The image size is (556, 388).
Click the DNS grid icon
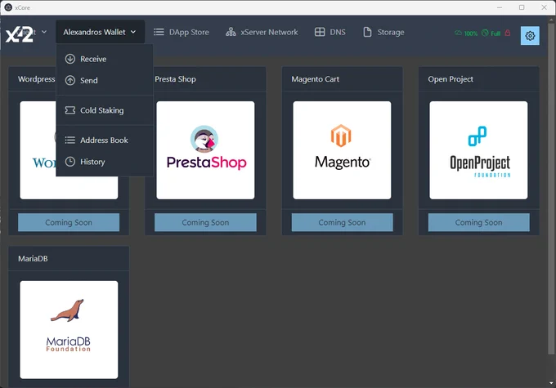pos(320,32)
